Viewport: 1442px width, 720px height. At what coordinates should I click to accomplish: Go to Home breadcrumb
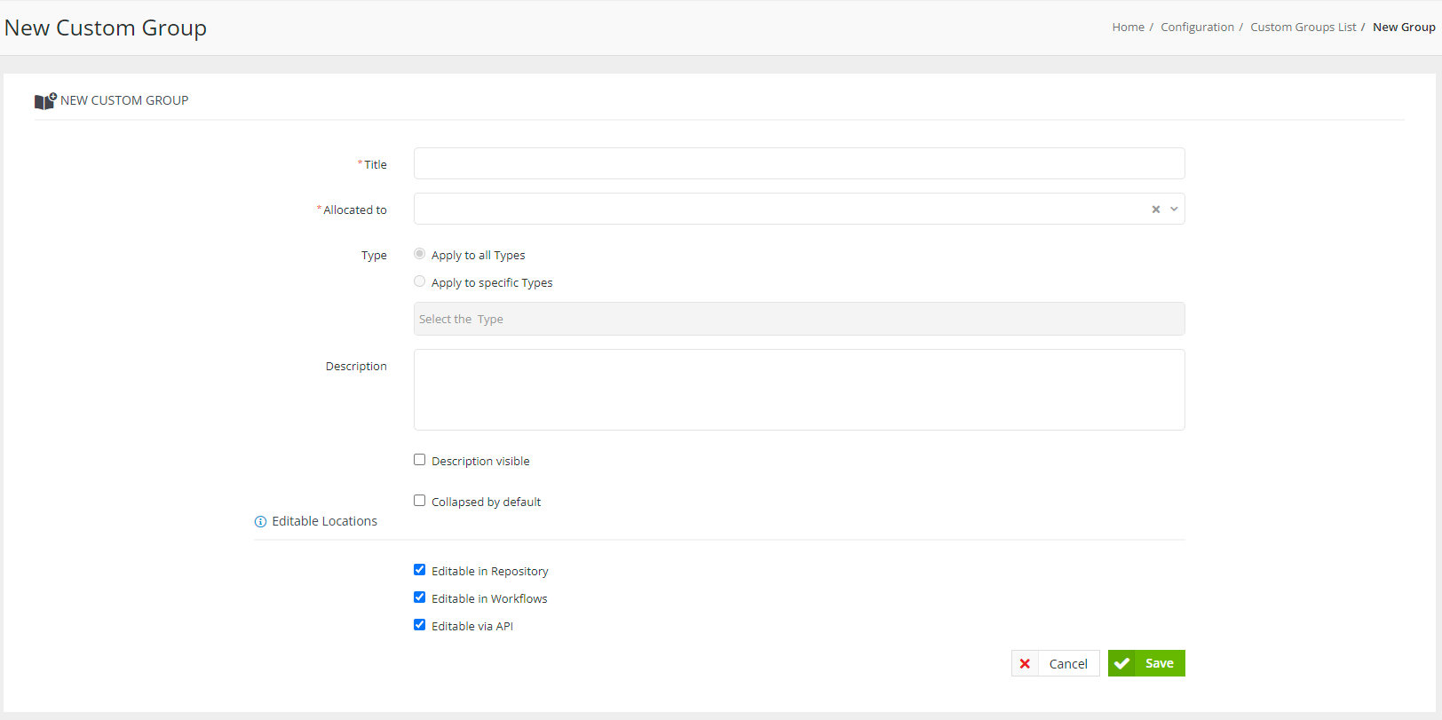click(x=1128, y=28)
